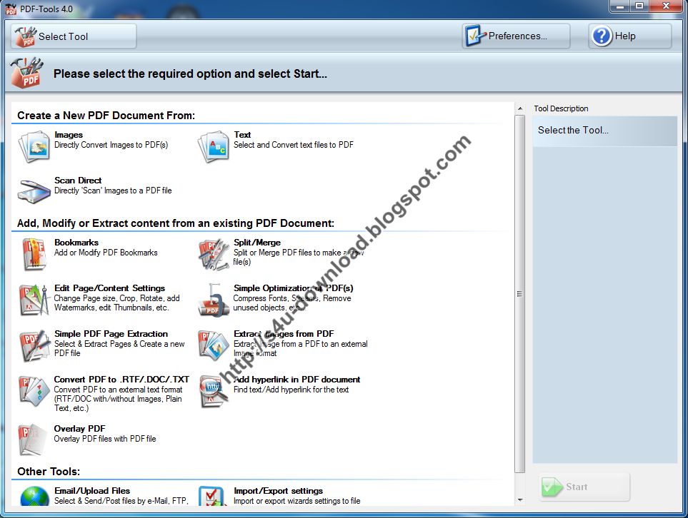This screenshot has width=688, height=518.
Task: Close the PDF-Tools 4.0 window
Action: click(x=666, y=6)
